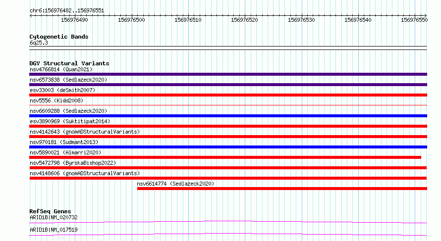
Task: Select the purple bar under nsv6573838
Action: (228, 85)
